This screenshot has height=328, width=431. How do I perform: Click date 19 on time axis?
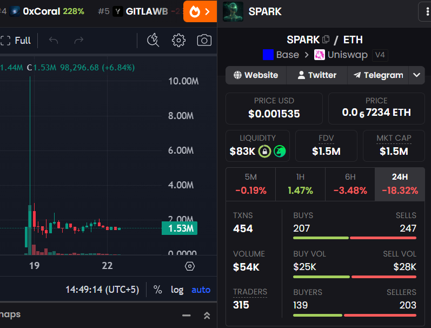(35, 266)
